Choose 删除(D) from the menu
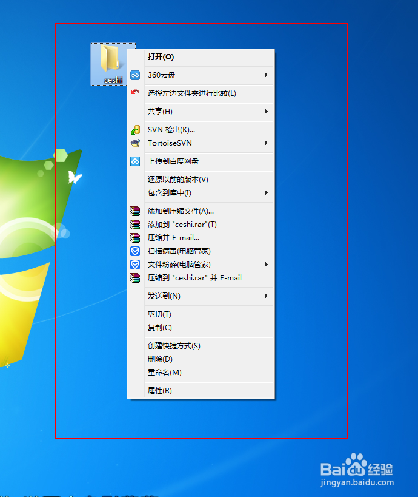 (201, 359)
